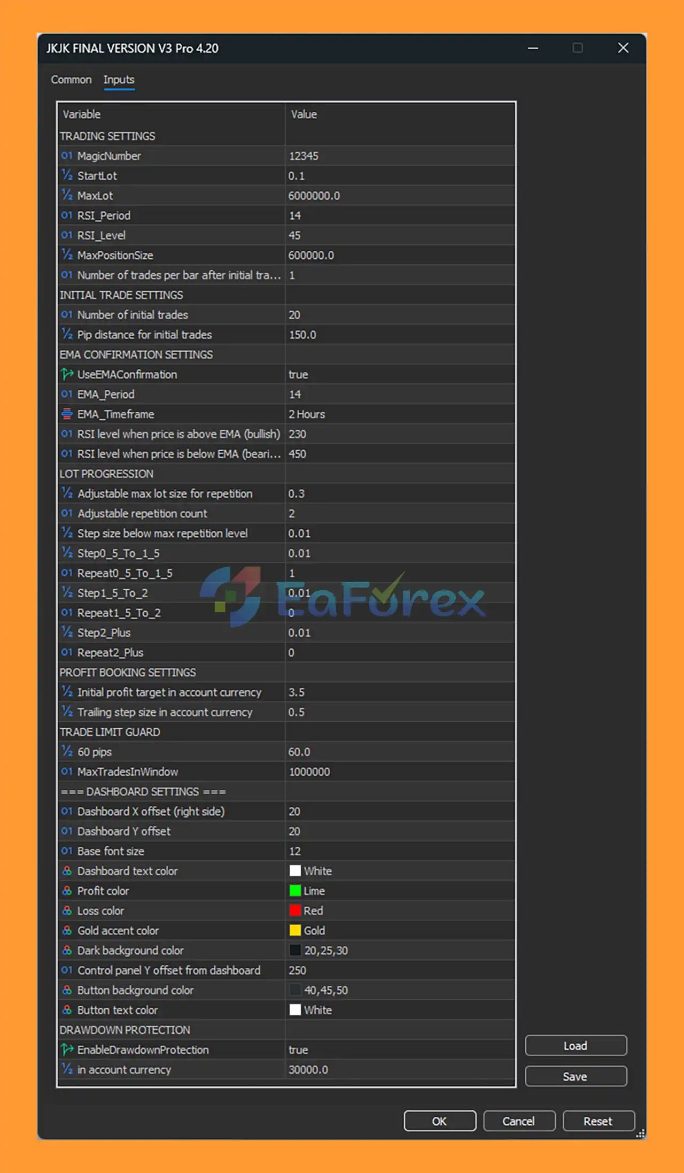Switch to the Common tab

(71, 80)
